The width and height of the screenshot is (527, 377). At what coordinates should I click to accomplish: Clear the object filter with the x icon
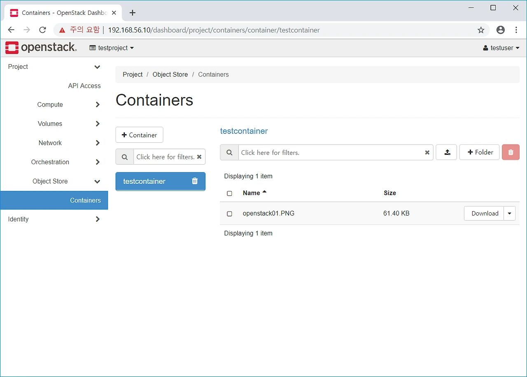pos(427,152)
